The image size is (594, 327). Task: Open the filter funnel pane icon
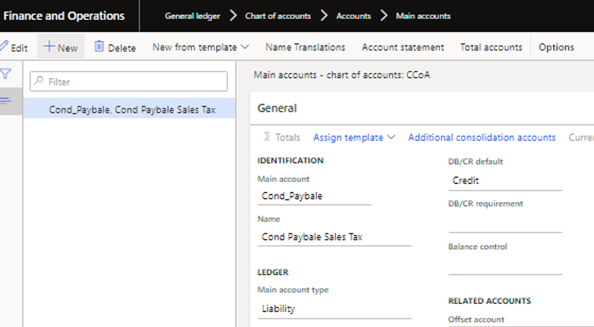(6, 74)
